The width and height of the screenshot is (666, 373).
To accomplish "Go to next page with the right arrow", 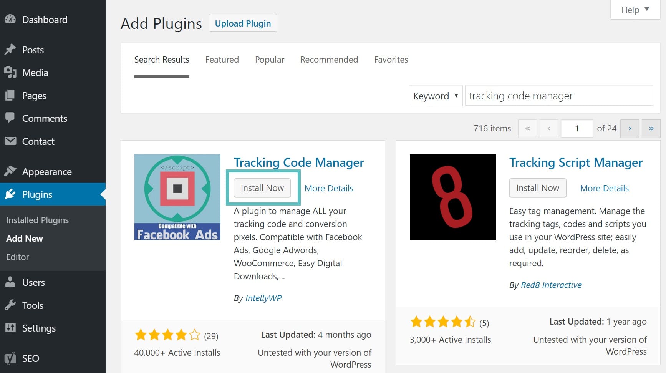I will pos(630,128).
